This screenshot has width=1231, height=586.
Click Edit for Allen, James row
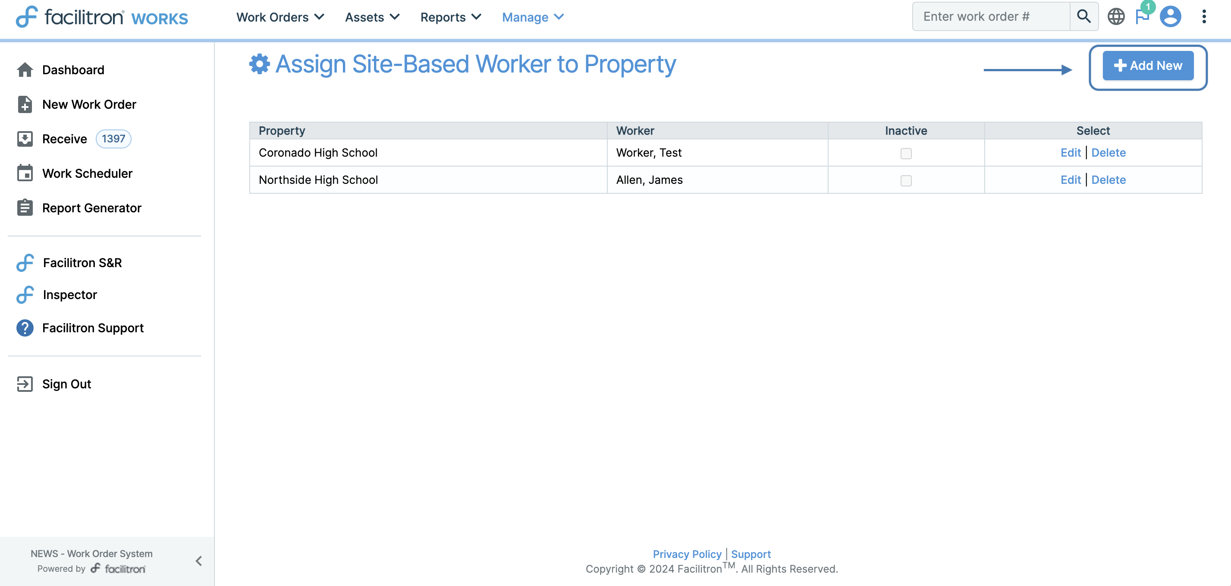click(1070, 180)
